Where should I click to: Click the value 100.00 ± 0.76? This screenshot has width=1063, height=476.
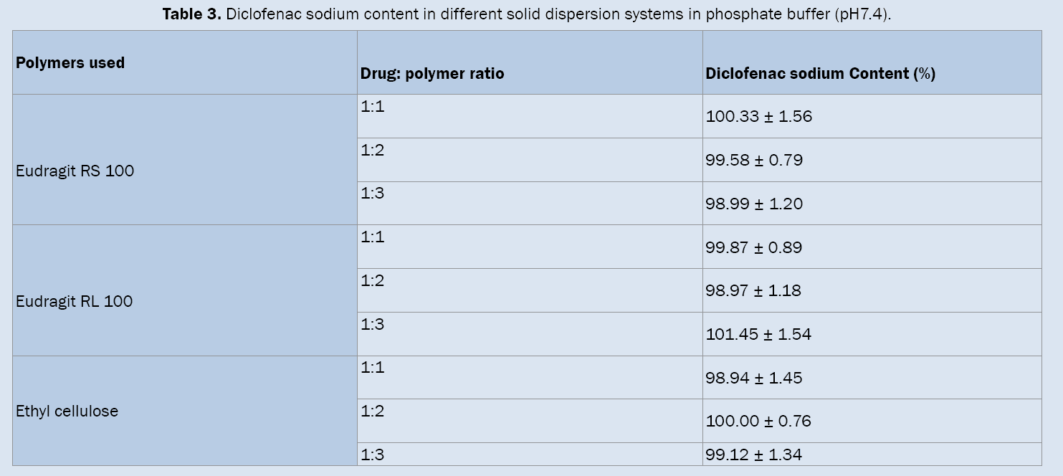point(759,421)
